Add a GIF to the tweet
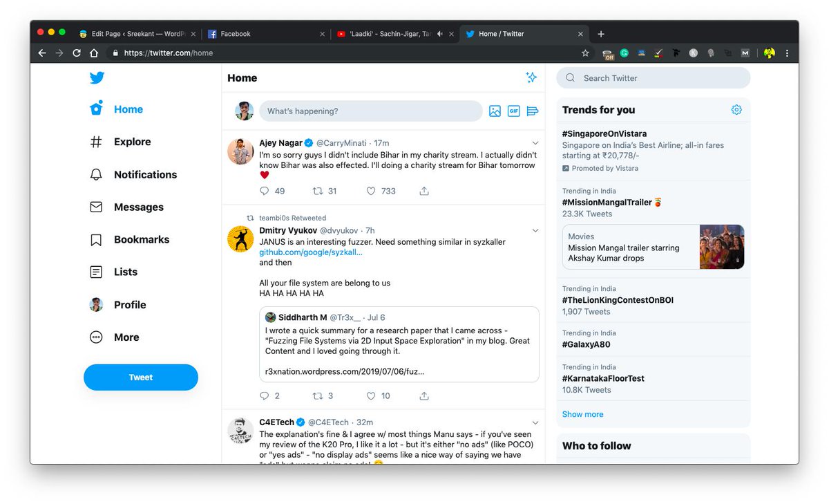Viewport: 829px width, 504px height. click(513, 111)
